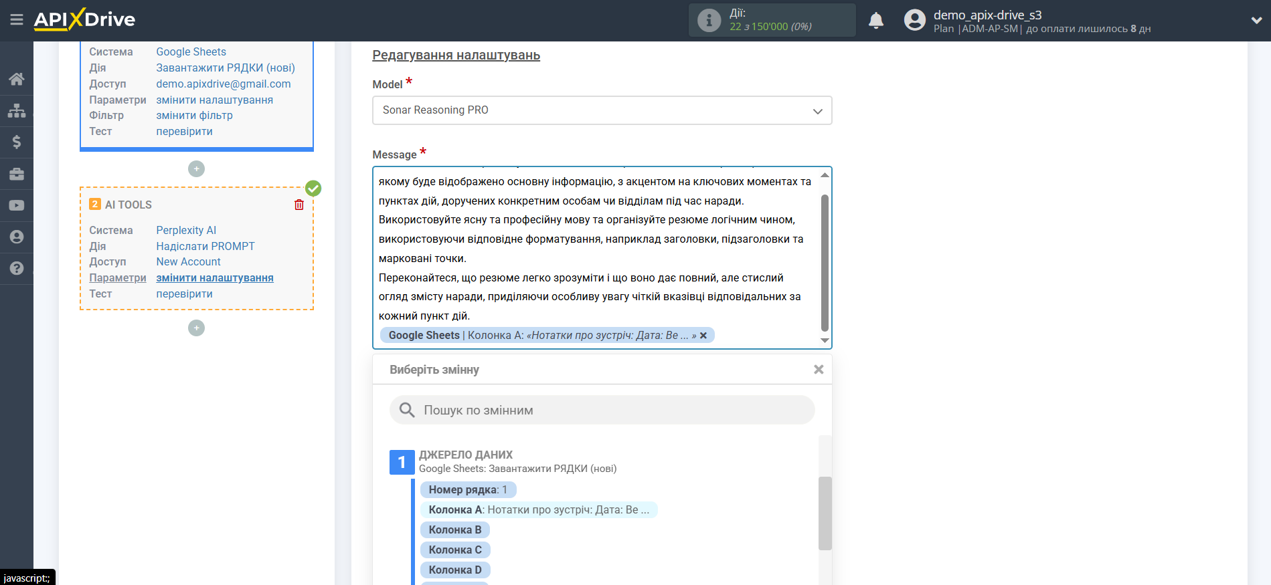1271x585 pixels.
Task: Click the actions info icon in the header
Action: tap(709, 20)
